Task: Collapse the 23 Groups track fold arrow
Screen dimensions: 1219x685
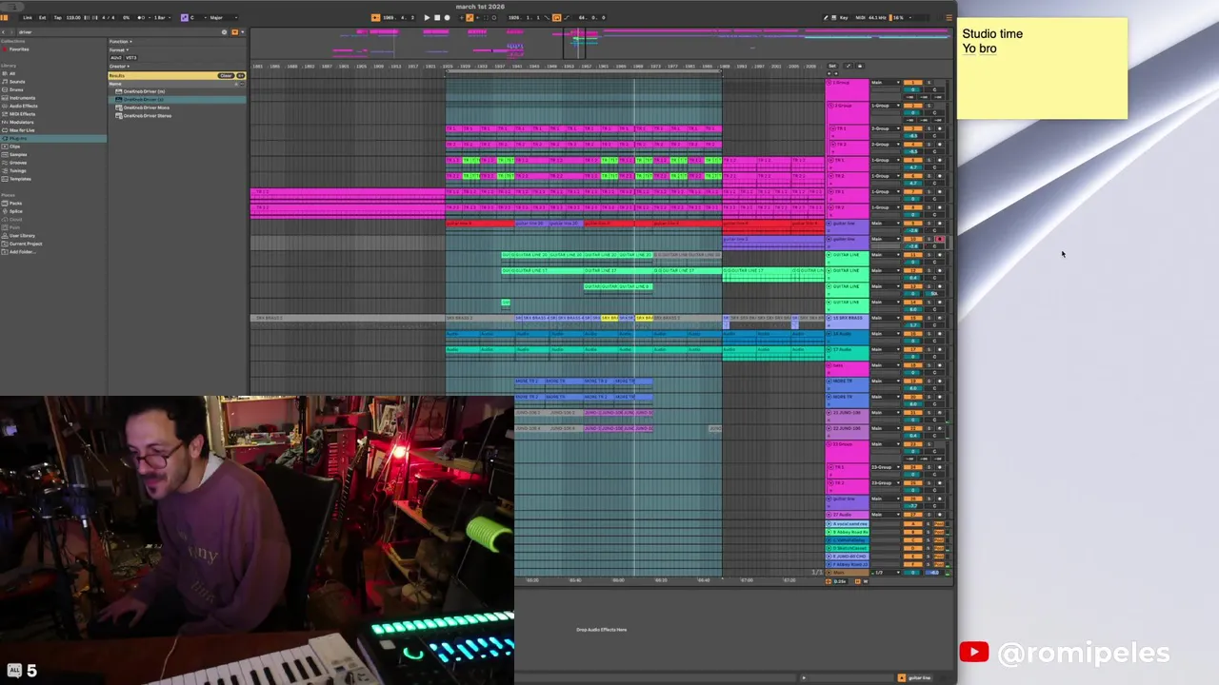Action: [829, 444]
